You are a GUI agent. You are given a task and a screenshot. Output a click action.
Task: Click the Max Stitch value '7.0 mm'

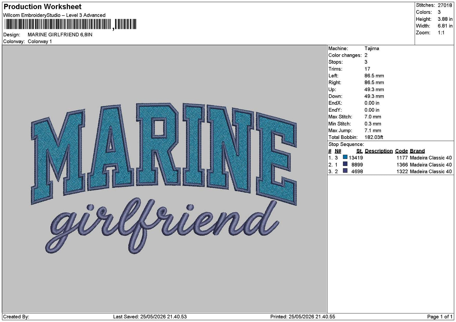(373, 117)
